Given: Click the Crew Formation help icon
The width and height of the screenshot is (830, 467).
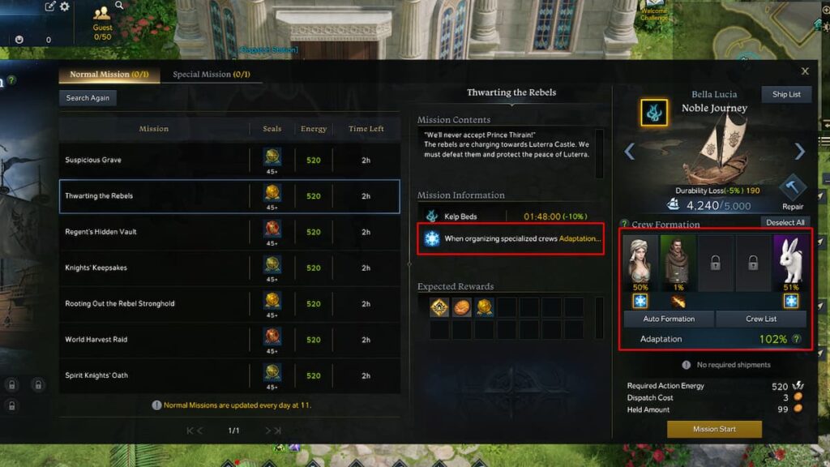Looking at the screenshot, I should (625, 224).
